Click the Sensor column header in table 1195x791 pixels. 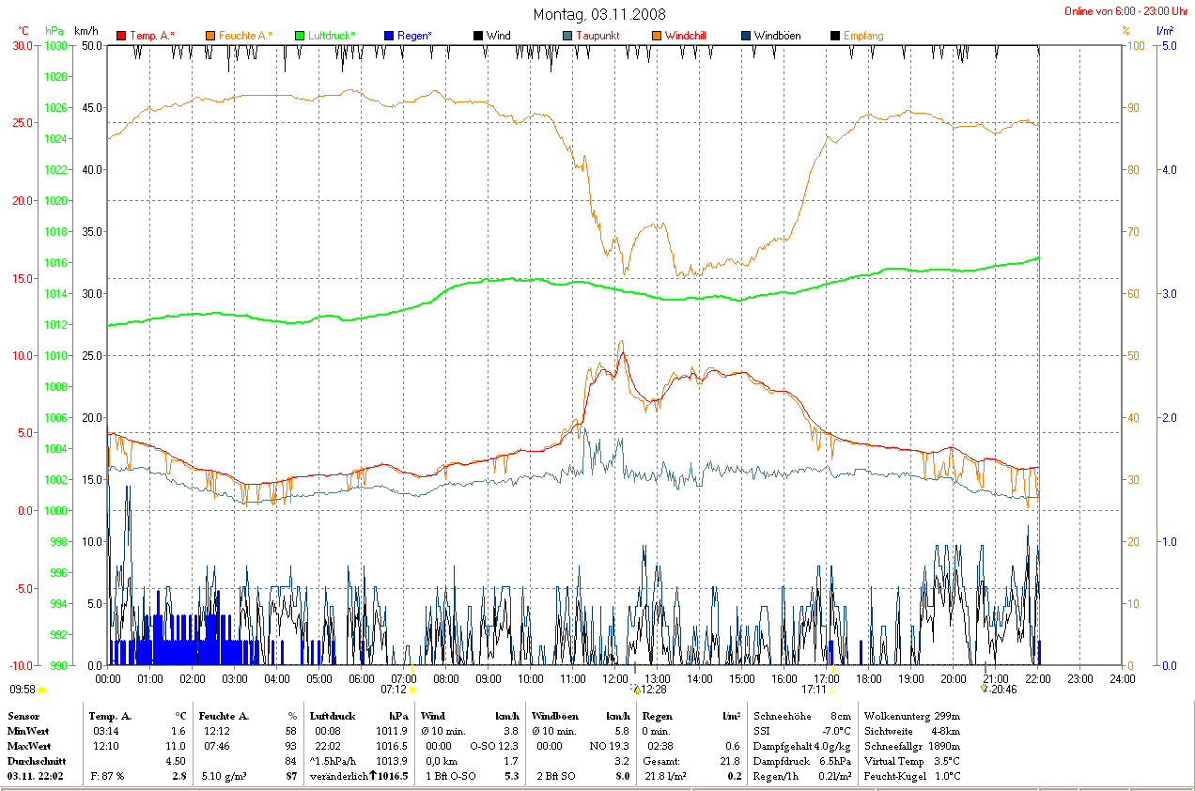click(x=23, y=716)
